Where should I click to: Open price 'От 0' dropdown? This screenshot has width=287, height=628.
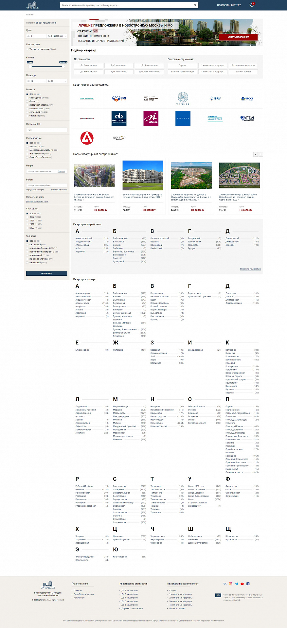pos(36,36)
